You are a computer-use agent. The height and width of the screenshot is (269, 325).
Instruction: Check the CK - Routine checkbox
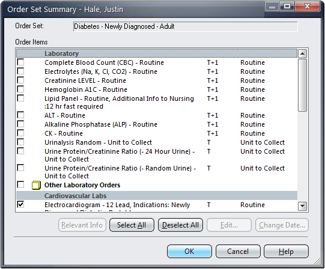click(20, 133)
